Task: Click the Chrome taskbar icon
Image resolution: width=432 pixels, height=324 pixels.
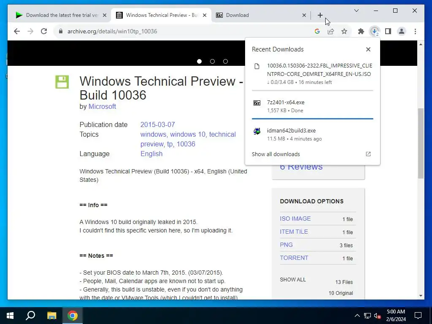Action: coord(73,316)
